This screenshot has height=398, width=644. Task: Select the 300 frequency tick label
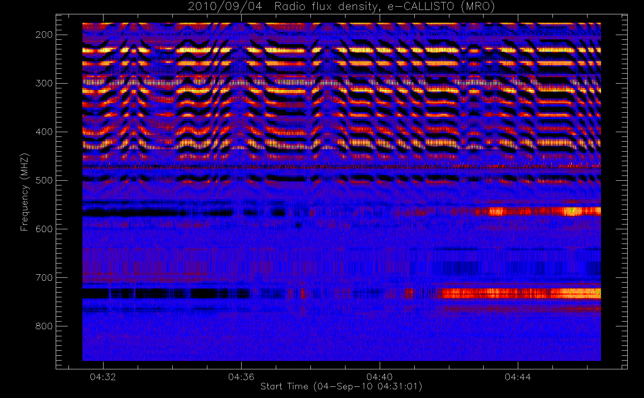point(44,83)
